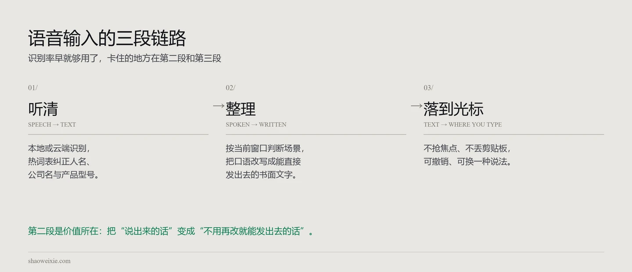The width and height of the screenshot is (632, 272).
Task: Click the arrow before 整理
Action: click(219, 106)
